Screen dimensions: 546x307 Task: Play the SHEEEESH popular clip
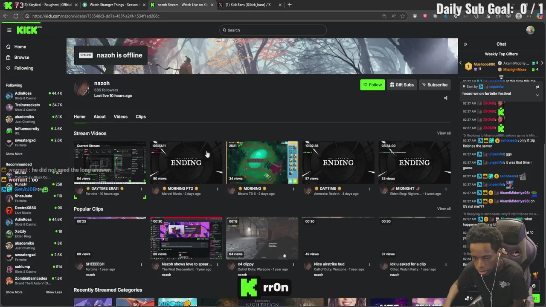[x=110, y=238]
